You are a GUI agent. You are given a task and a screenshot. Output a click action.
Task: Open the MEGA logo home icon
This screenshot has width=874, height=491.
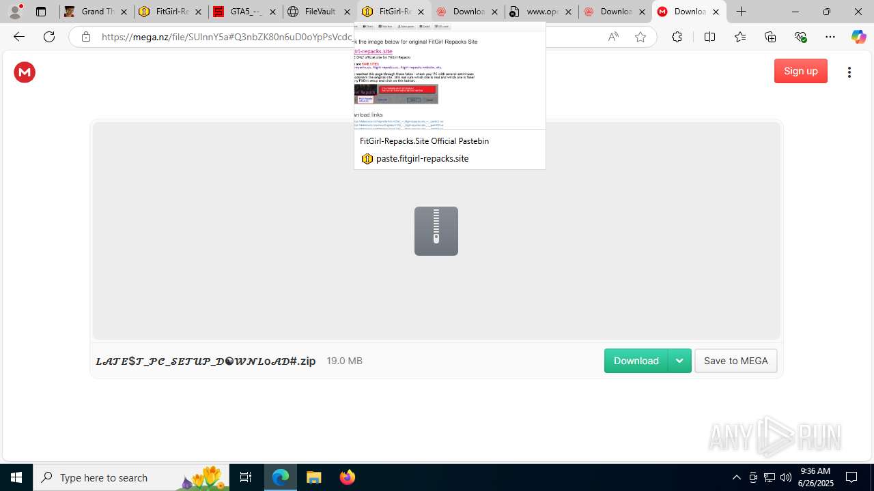click(25, 72)
